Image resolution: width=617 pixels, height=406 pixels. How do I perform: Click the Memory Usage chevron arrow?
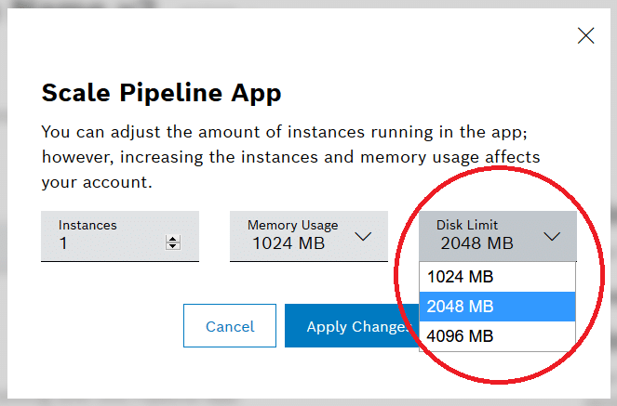pos(363,236)
